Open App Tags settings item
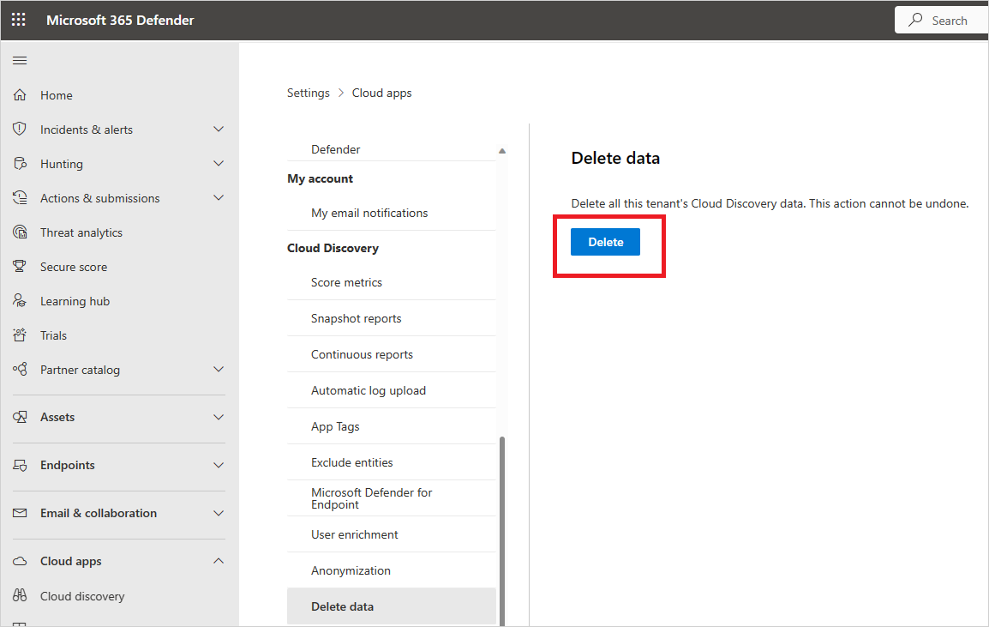Screen dimensions: 989x627 click(x=335, y=426)
